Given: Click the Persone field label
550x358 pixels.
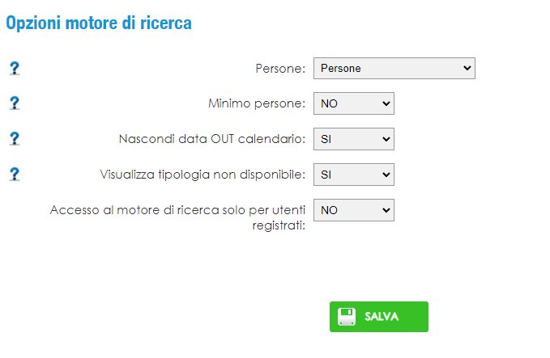Looking at the screenshot, I should point(280,68).
